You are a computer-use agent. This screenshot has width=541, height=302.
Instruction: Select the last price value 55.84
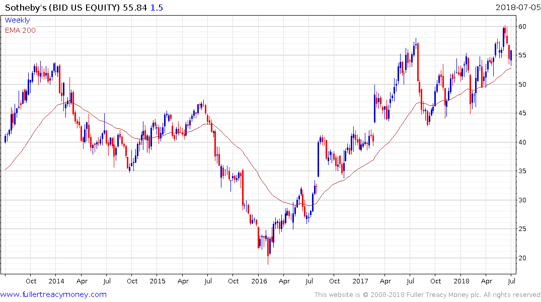135,8
